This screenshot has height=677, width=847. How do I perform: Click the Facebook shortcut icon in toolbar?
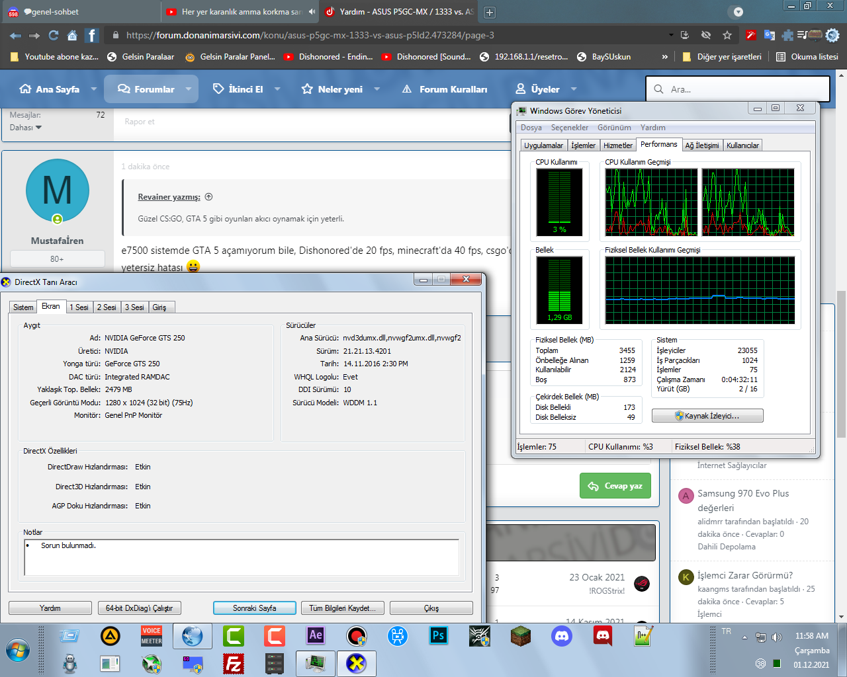92,35
